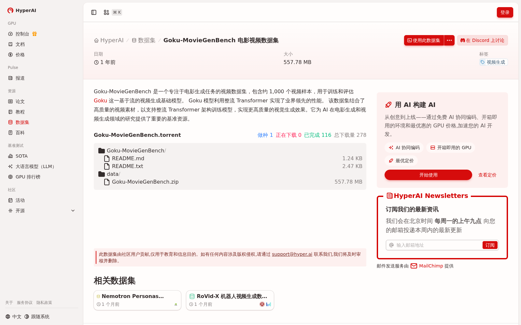Open the 跟随系统 theme selector

[x=37, y=317]
